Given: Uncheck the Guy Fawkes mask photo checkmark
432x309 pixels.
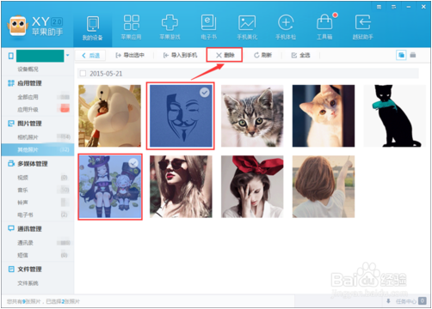Looking at the screenshot, I should pos(205,93).
